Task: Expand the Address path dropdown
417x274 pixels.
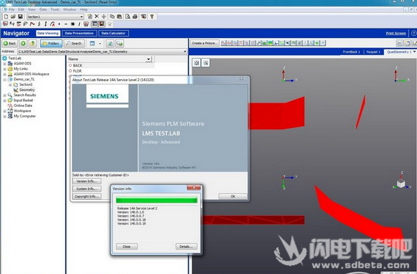Action: [185, 51]
